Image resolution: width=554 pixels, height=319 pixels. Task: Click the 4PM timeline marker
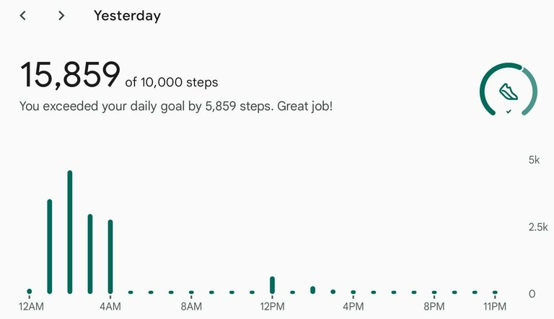pos(353,306)
